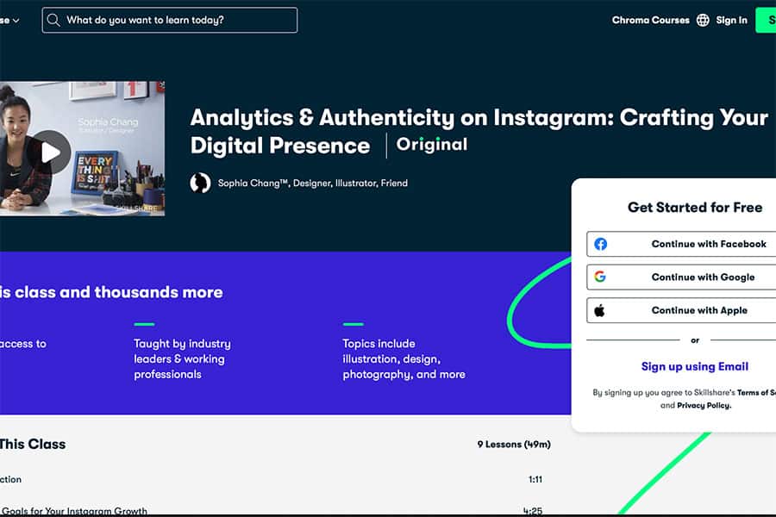Click the Google logo icon

pyautogui.click(x=600, y=277)
